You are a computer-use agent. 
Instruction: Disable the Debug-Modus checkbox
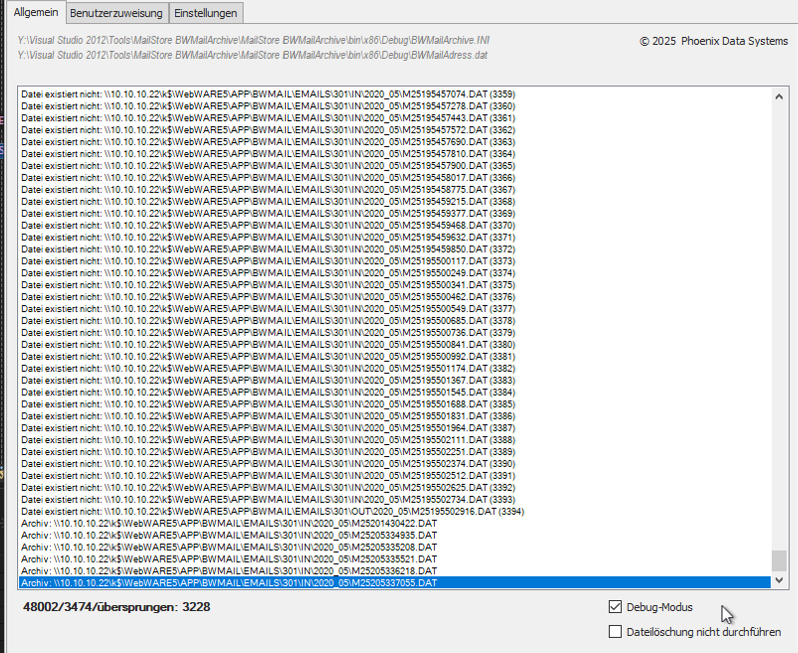(615, 607)
